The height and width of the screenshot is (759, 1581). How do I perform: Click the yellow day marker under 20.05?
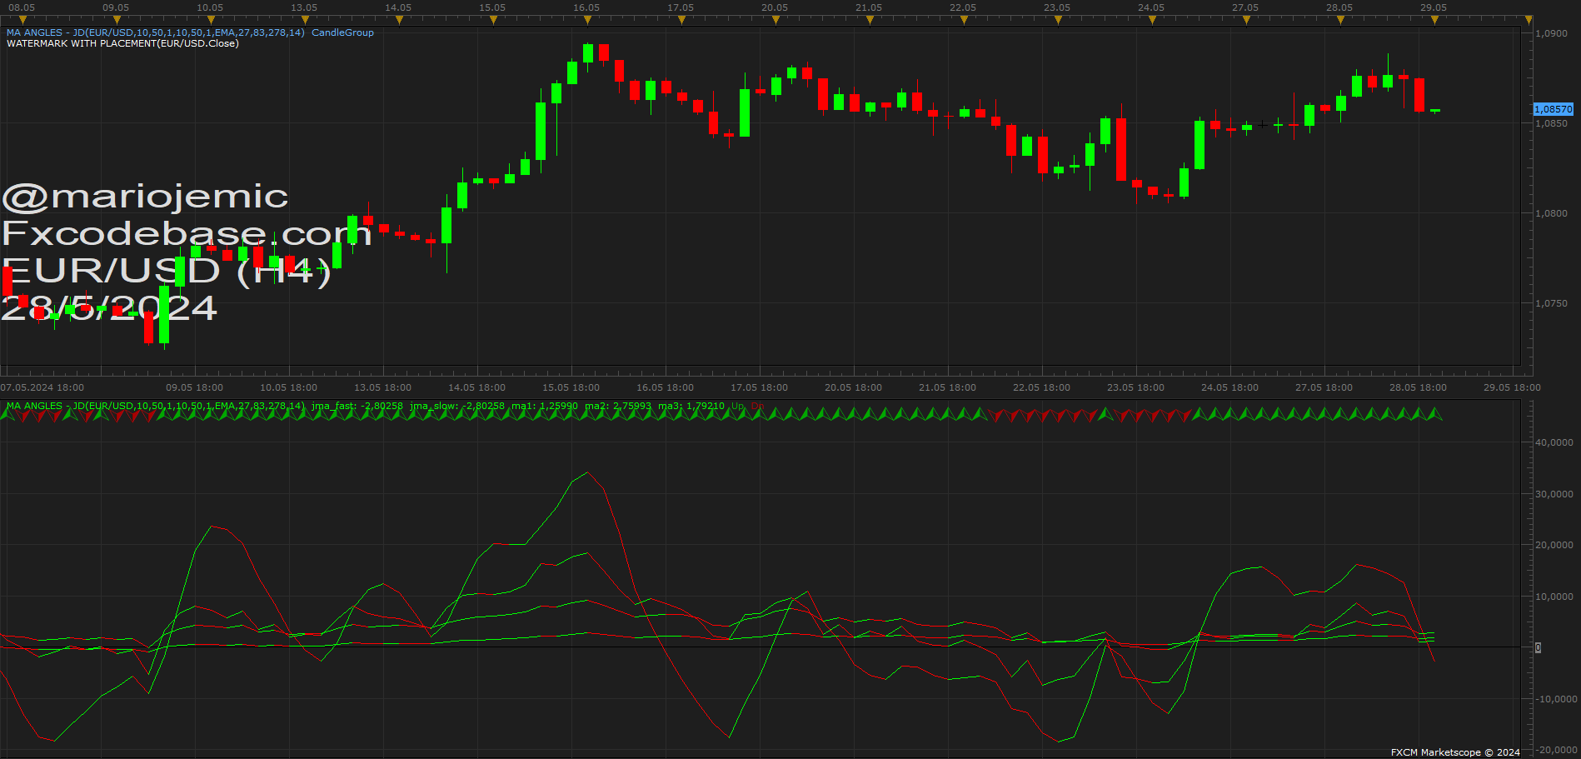tap(776, 19)
